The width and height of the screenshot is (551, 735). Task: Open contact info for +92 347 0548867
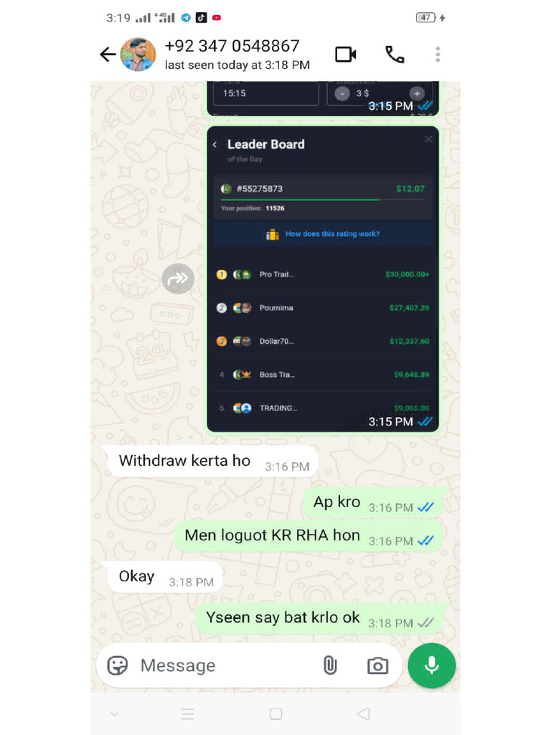pyautogui.click(x=237, y=55)
